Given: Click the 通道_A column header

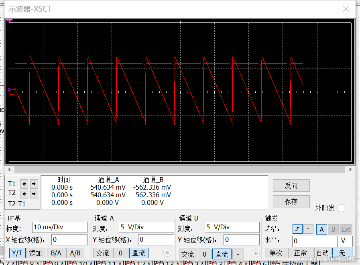Looking at the screenshot, I should point(108,180).
